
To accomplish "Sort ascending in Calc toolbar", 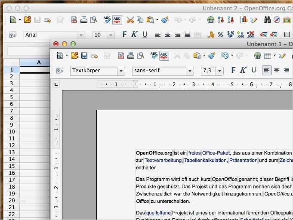I will click(x=220, y=20).
